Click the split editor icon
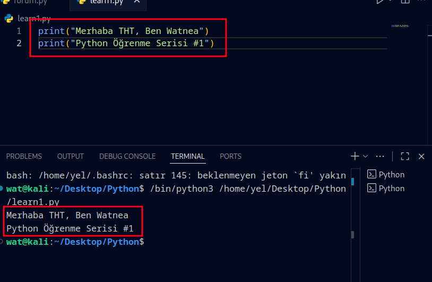The height and width of the screenshot is (282, 432). (x=405, y=2)
